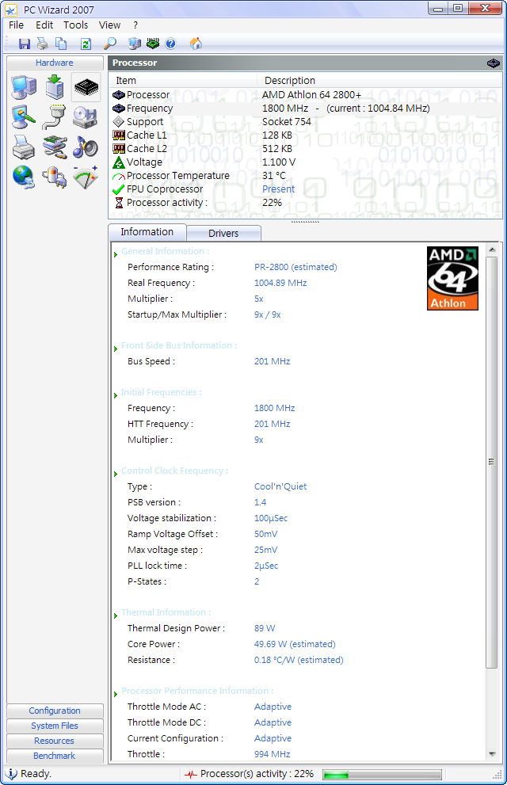Open Devices circuit boards icon

tap(55, 147)
